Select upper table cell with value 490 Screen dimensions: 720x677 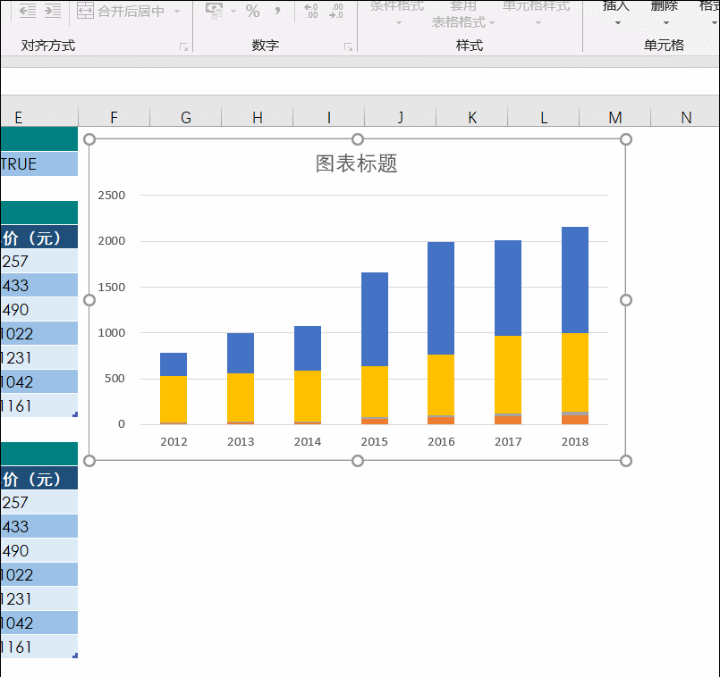[x=39, y=310]
